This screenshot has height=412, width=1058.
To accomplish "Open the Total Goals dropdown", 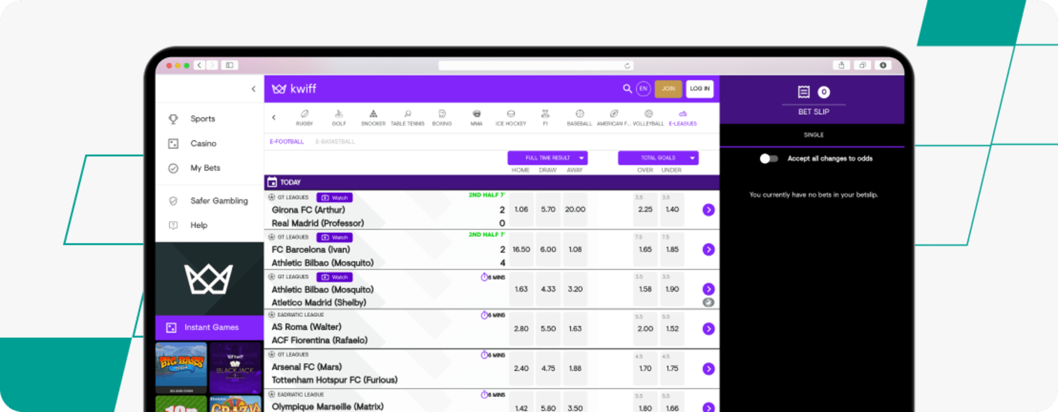I will coord(658,158).
